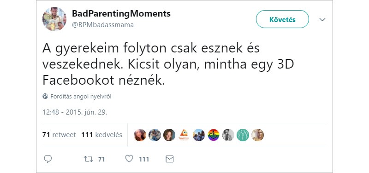Send tweet via envelope message icon
The height and width of the screenshot is (173, 369).
coord(169,159)
